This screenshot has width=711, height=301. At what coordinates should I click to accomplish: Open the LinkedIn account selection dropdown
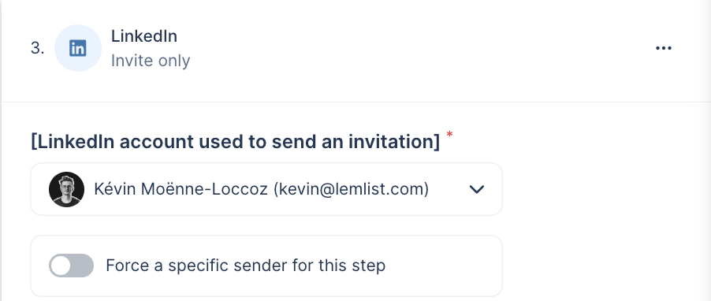[266, 189]
